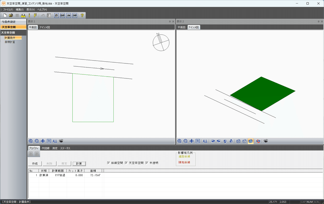This screenshot has width=324, height=204.
Task: Click ALL fit view in 表示2
Action: click(205, 141)
